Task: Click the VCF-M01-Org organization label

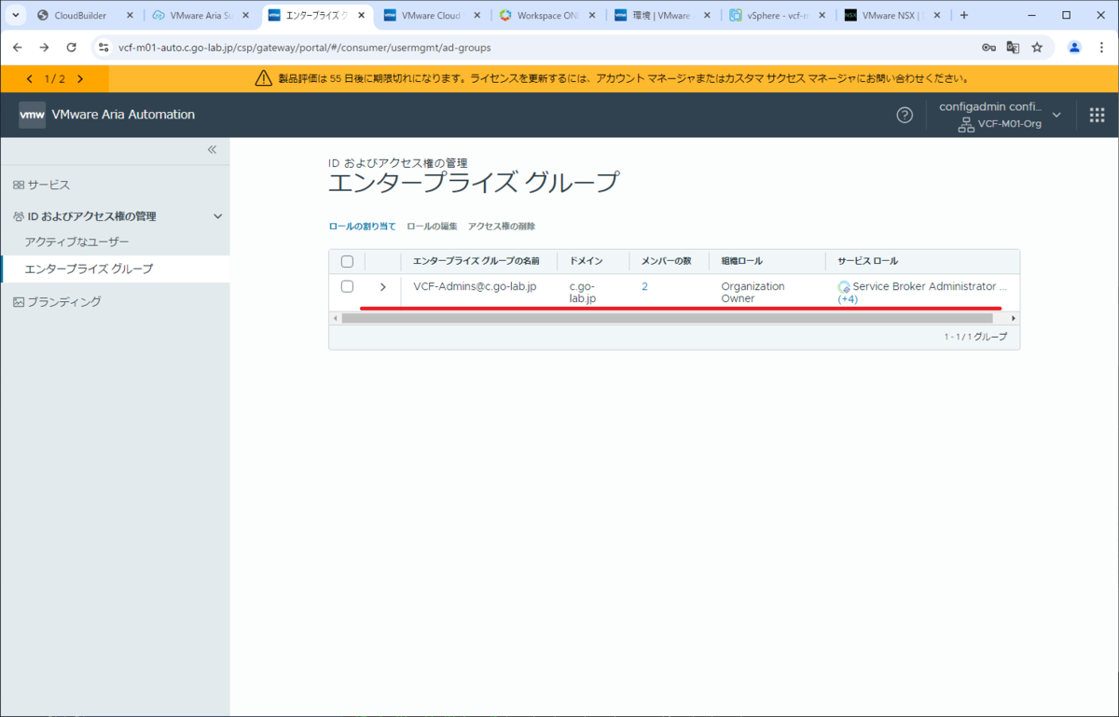Action: pos(1010,124)
